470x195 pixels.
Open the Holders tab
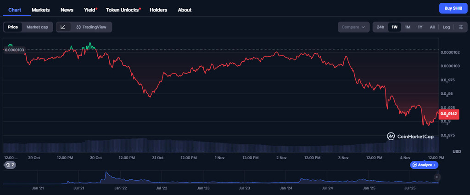click(158, 10)
